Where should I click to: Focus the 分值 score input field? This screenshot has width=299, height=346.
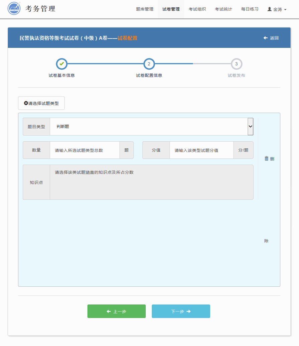[x=201, y=150]
